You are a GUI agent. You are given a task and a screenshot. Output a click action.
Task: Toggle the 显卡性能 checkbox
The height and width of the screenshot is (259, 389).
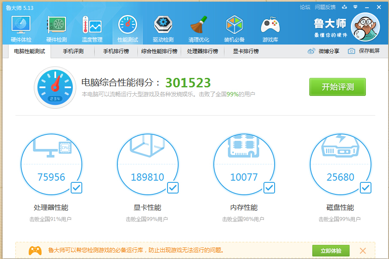coord(173,188)
